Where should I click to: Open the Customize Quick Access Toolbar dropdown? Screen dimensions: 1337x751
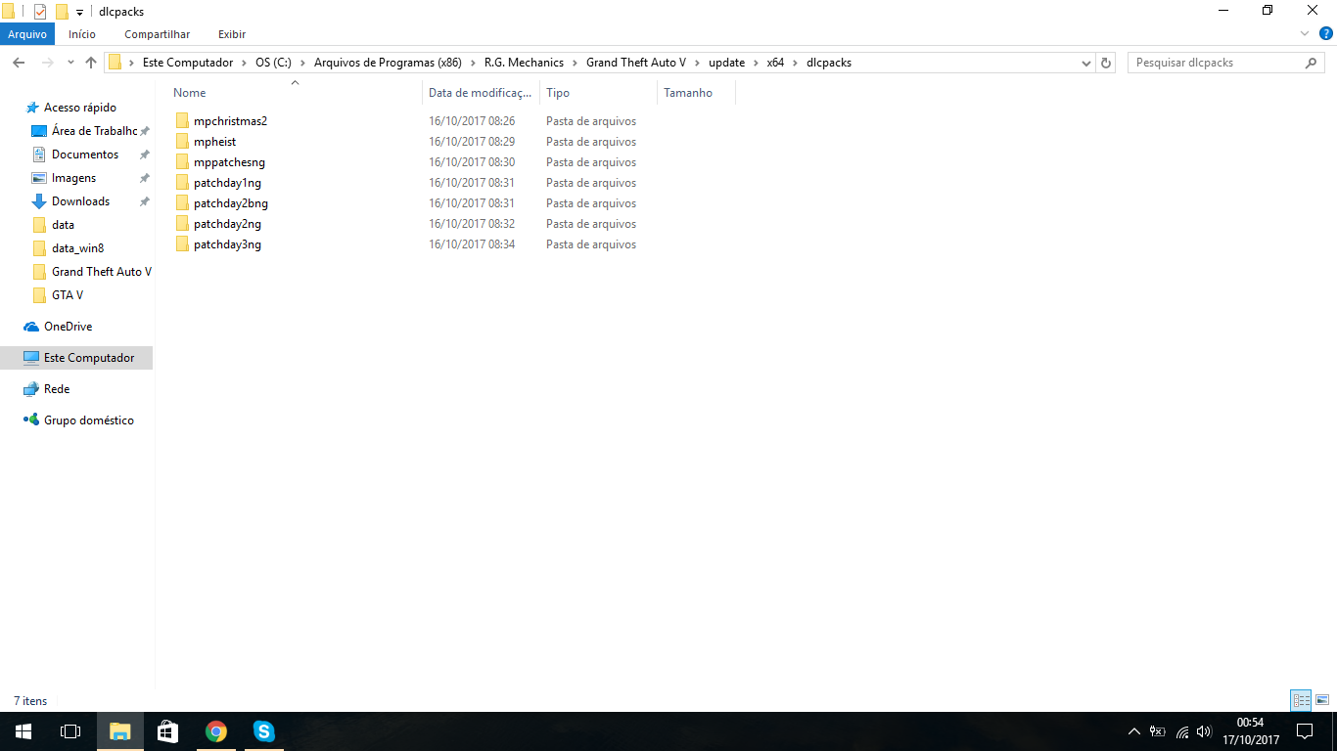(x=79, y=12)
